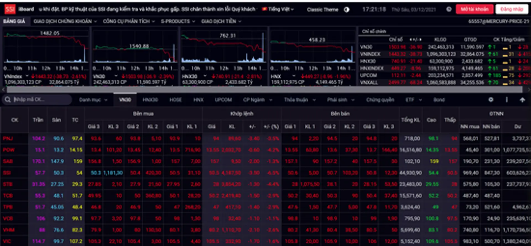This screenshot has height=246, width=531.
Task: Click the +/- toggle arrows in index header
Action: 415,40
